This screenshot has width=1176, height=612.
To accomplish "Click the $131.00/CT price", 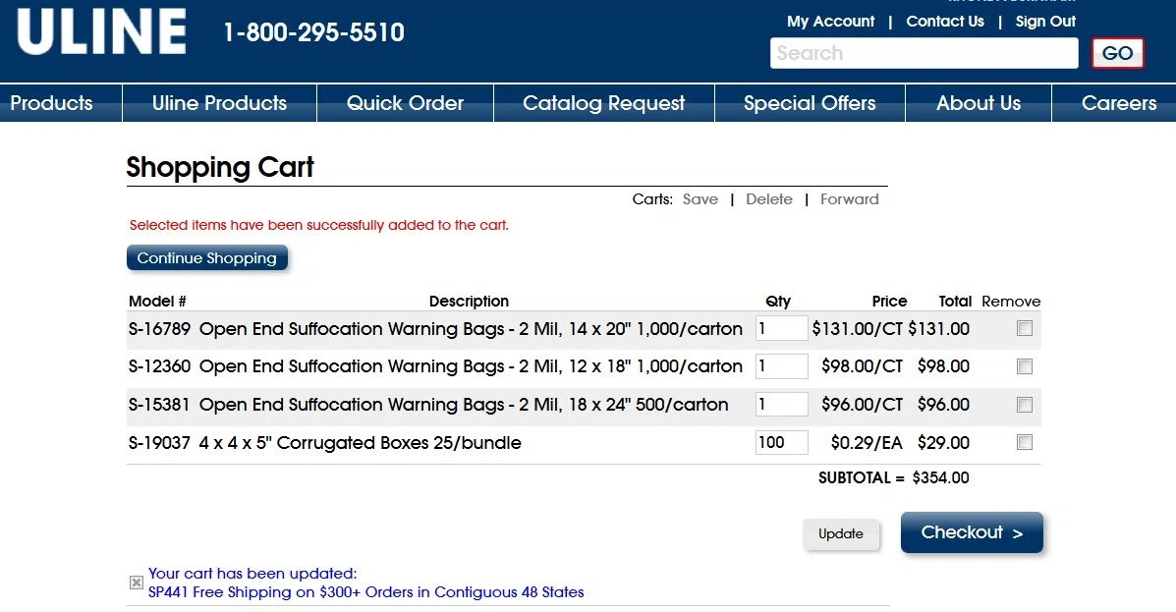I will [x=858, y=328].
